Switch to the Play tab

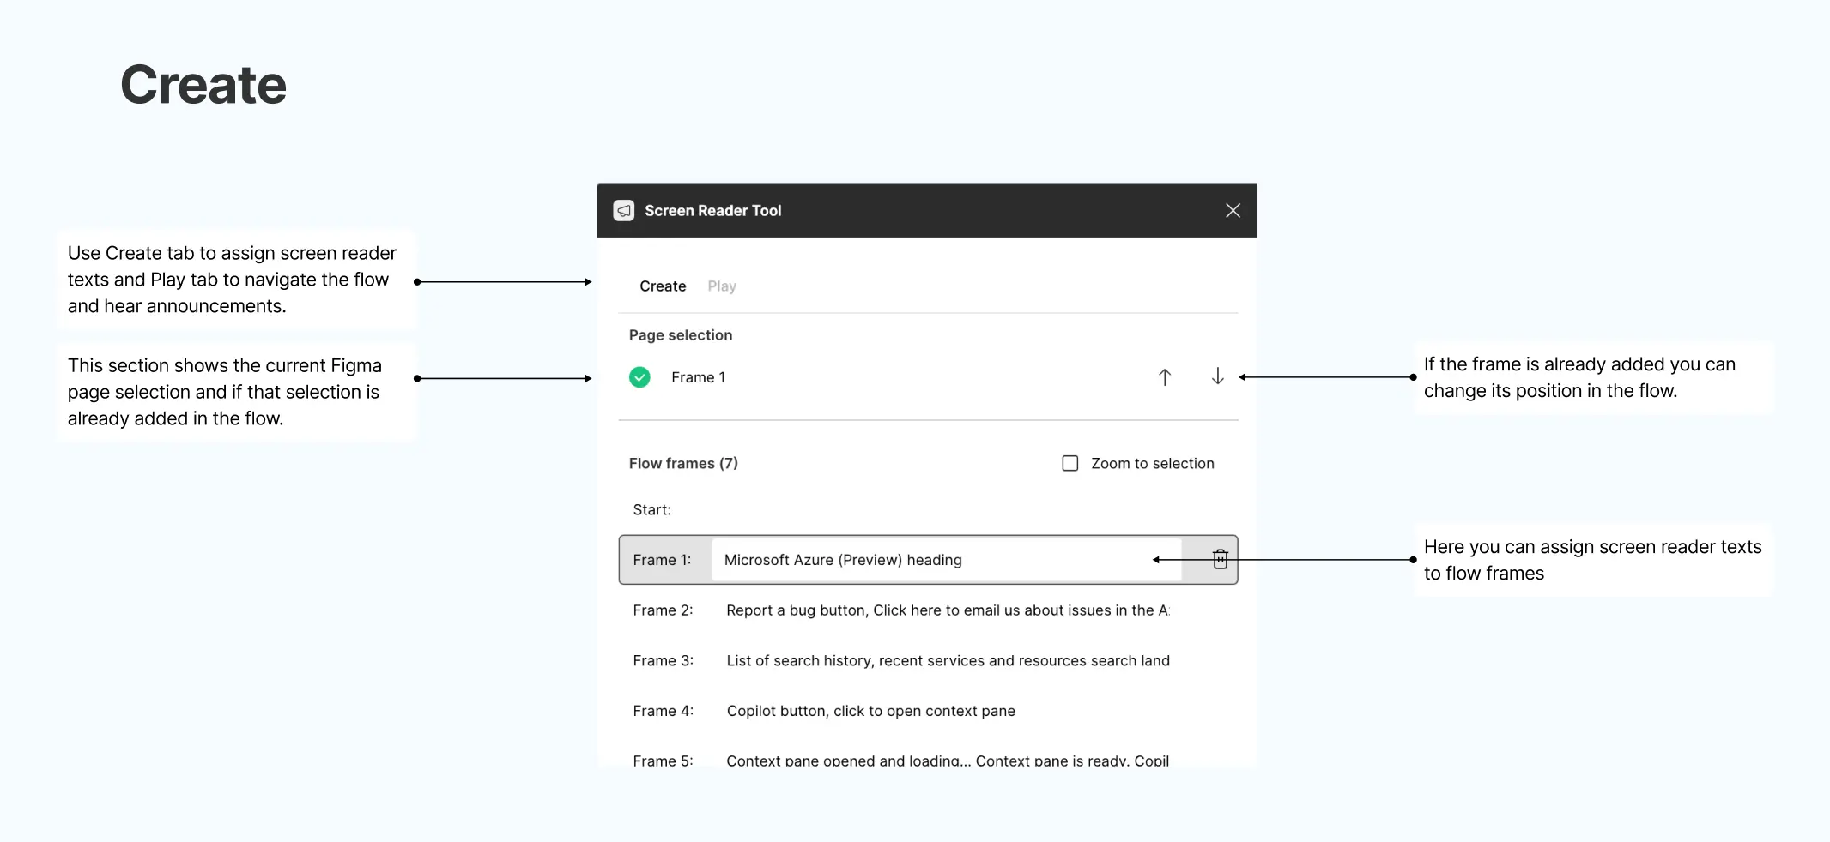[x=721, y=286]
